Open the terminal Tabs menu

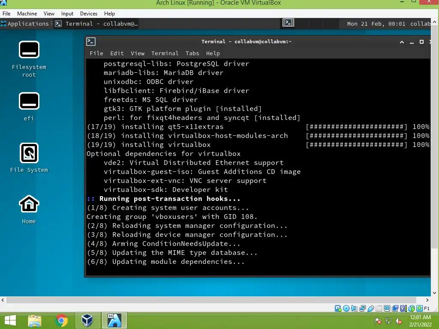pos(192,53)
